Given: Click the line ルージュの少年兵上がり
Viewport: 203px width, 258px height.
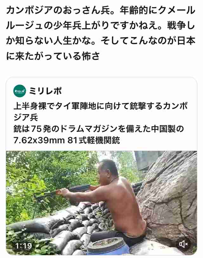Looking at the screenshot, I should click(101, 26).
